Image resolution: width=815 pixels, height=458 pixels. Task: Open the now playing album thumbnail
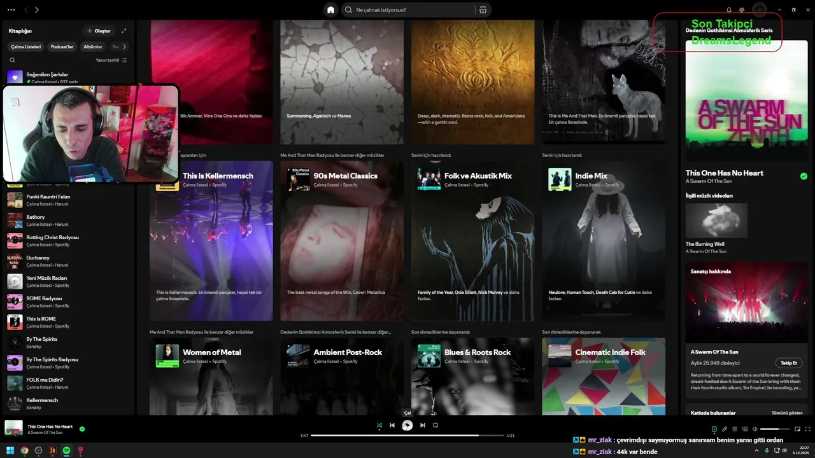click(13, 428)
